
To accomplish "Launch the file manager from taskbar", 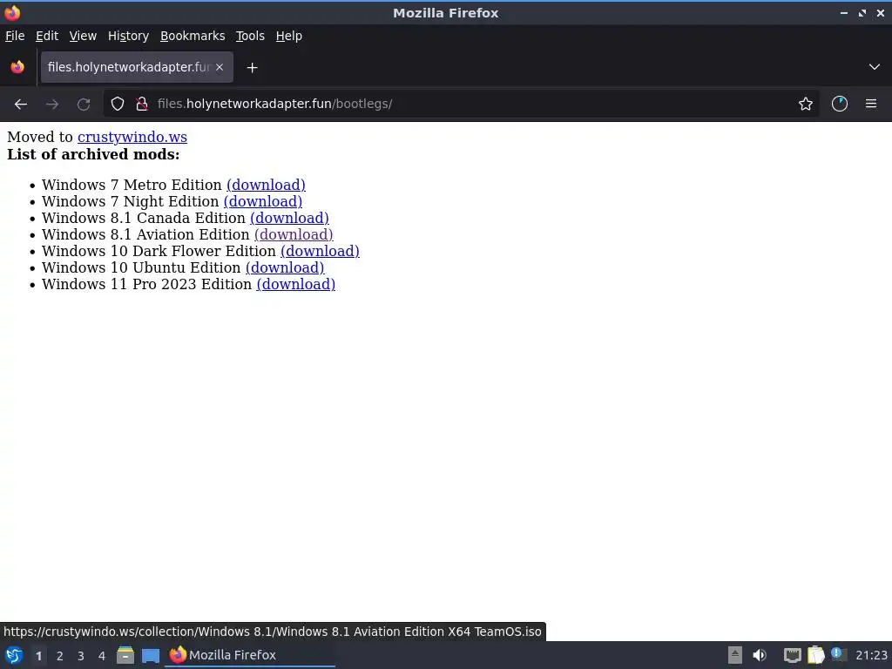I will tap(125, 655).
